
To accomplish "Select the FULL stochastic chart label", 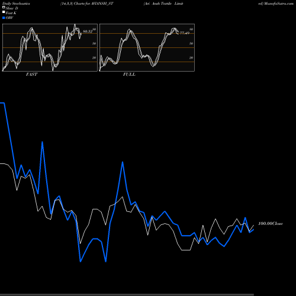I will [x=129, y=74].
